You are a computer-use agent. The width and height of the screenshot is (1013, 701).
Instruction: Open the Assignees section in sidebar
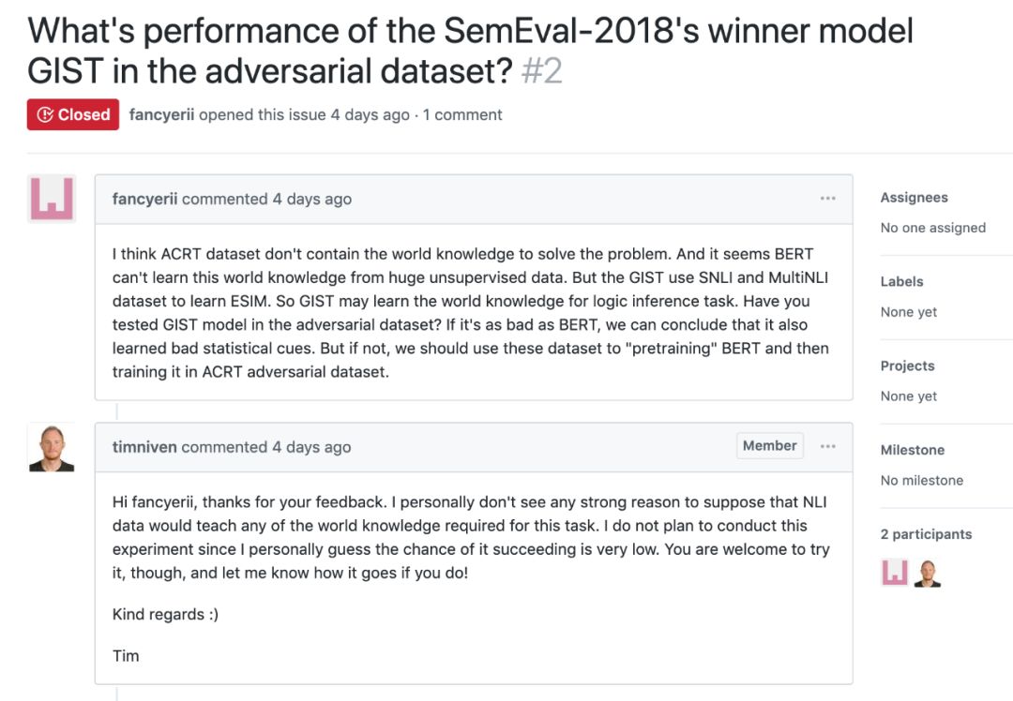pyautogui.click(x=914, y=198)
